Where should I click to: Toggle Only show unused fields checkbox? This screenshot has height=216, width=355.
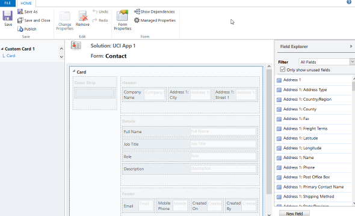(283, 69)
